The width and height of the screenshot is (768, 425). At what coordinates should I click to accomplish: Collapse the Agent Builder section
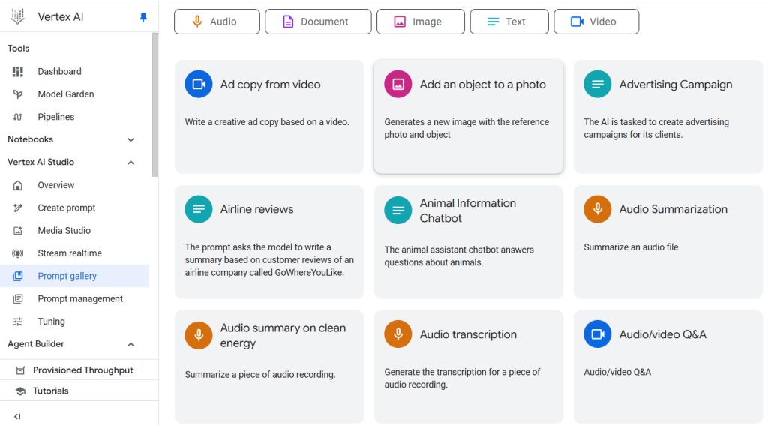click(x=130, y=344)
